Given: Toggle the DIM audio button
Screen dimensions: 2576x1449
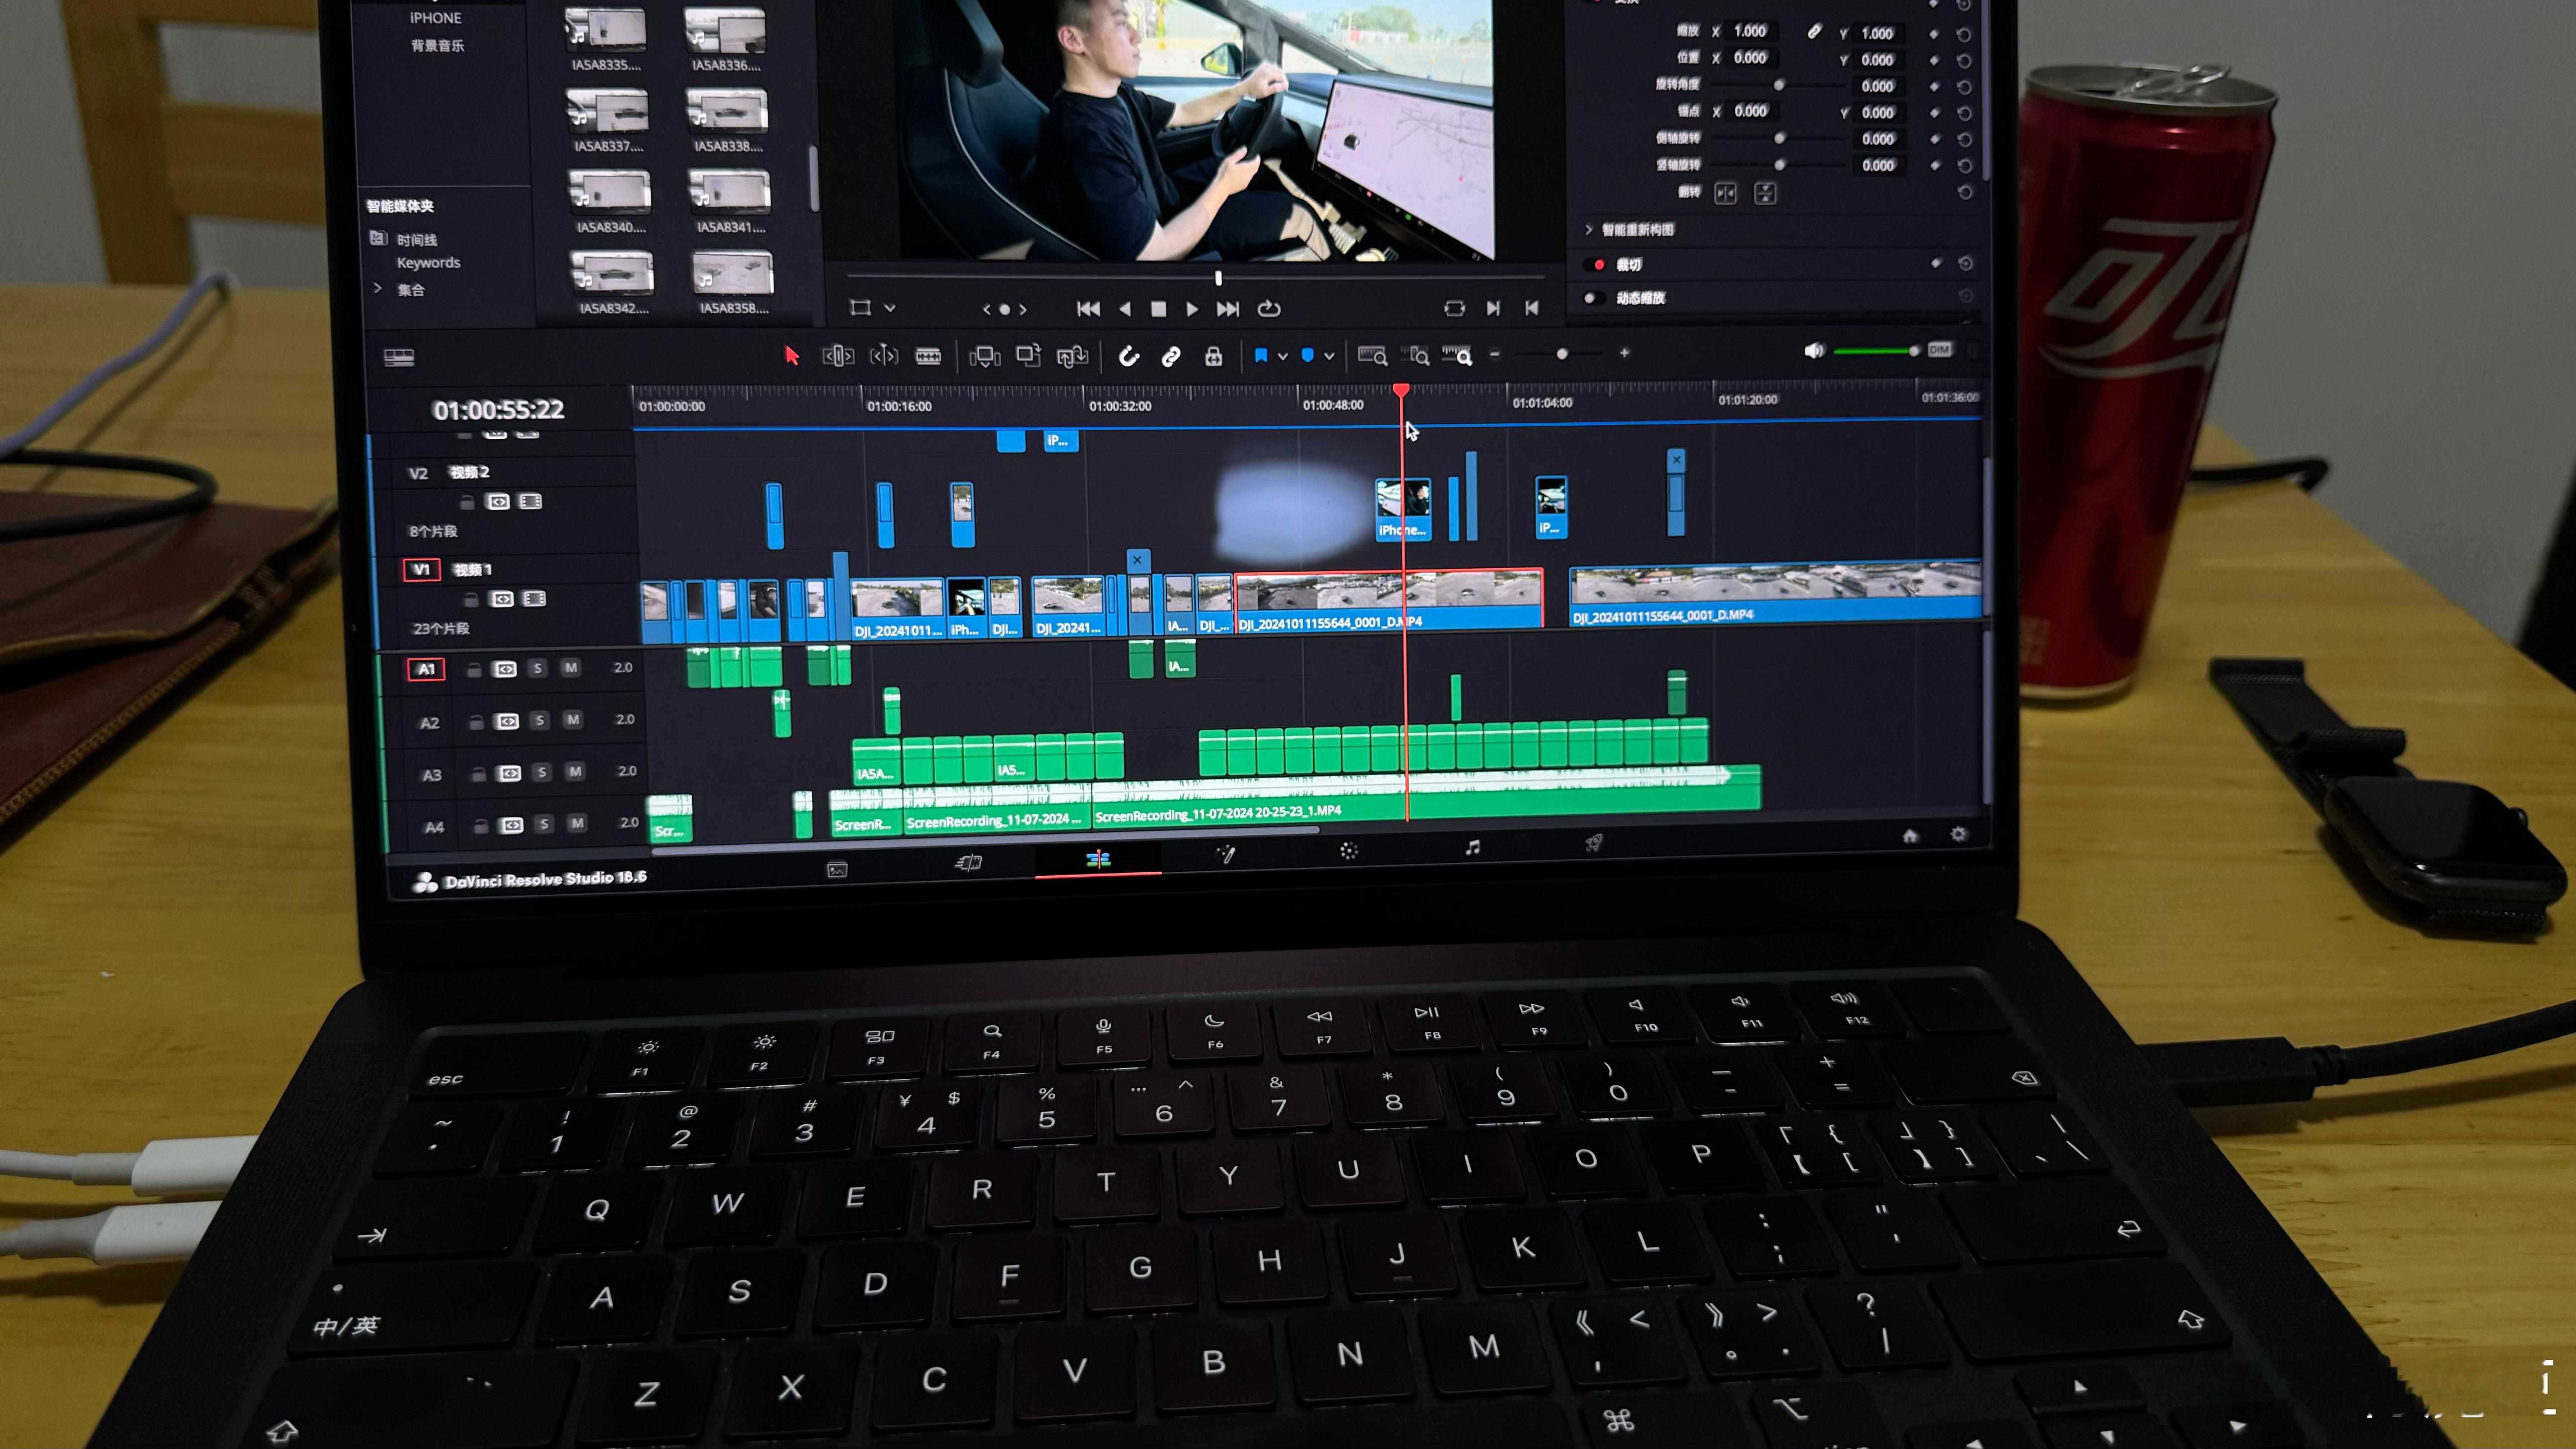Looking at the screenshot, I should [x=1939, y=350].
